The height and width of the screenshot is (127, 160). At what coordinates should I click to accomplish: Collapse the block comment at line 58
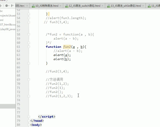(x=29, y=35)
